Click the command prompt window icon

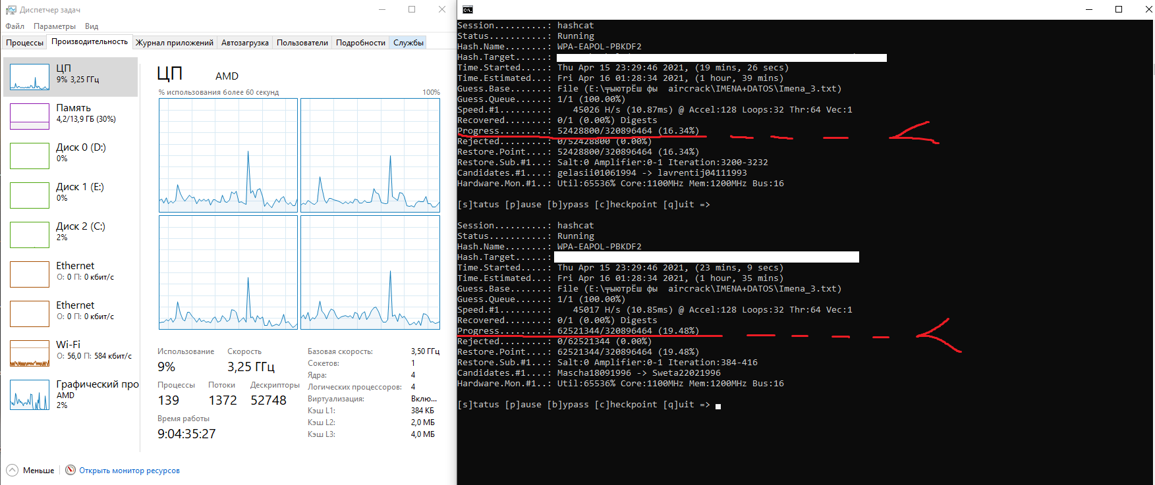pyautogui.click(x=468, y=10)
